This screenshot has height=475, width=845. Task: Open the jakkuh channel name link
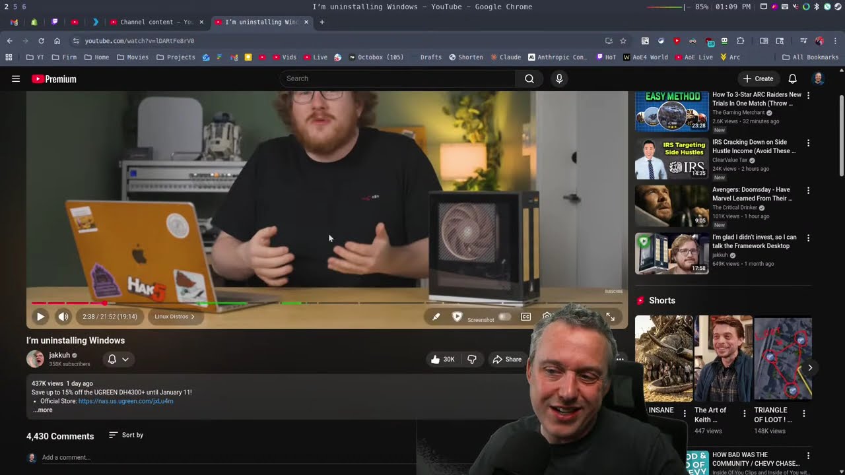tap(59, 355)
